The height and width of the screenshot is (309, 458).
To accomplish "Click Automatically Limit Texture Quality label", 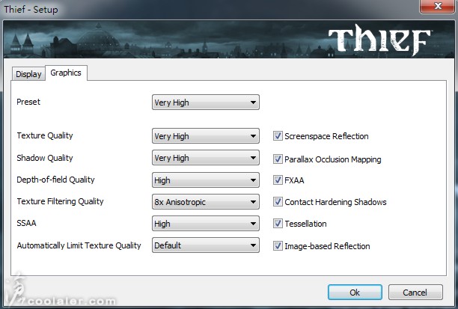I will (x=79, y=245).
